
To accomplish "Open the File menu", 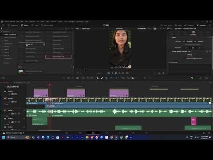I will pos(18,22).
